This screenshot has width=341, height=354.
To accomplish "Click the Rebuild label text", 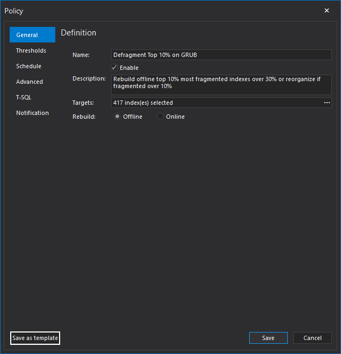I will 84,117.
